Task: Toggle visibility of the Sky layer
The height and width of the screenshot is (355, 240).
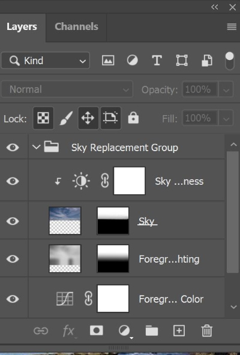Action: (x=13, y=221)
